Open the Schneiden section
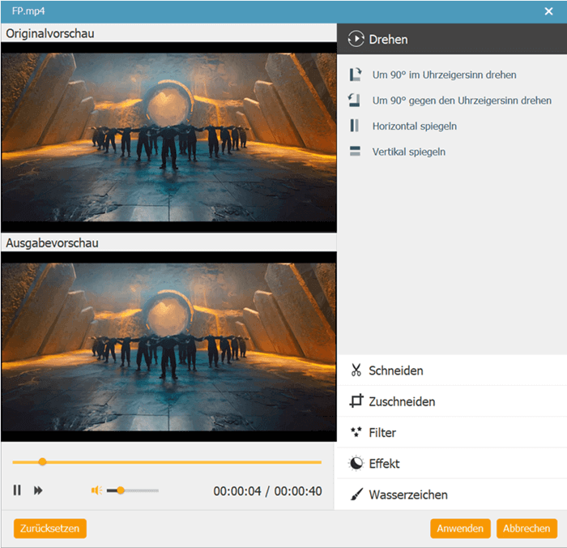This screenshot has width=567, height=548. coord(452,370)
